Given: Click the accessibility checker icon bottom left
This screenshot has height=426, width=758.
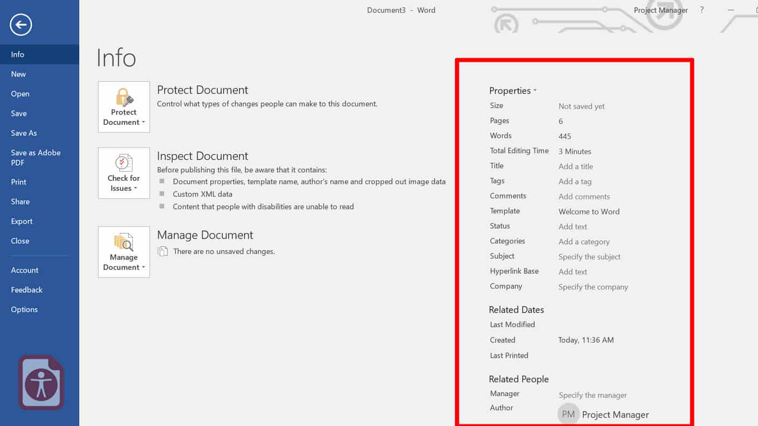Looking at the screenshot, I should click(40, 382).
